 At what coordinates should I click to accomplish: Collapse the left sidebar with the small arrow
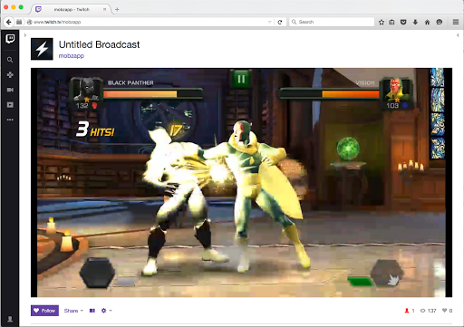[x=25, y=35]
